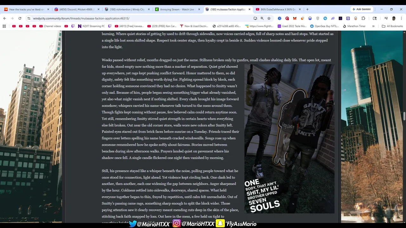Open the (229) (FREE) Ken Car... bookmark
Viewport: 406px width, 228px height.
[x=162, y=26]
